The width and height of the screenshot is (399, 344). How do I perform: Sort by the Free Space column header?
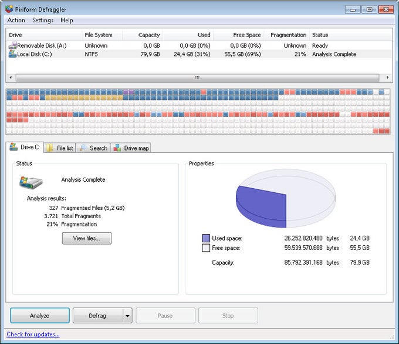[239, 35]
